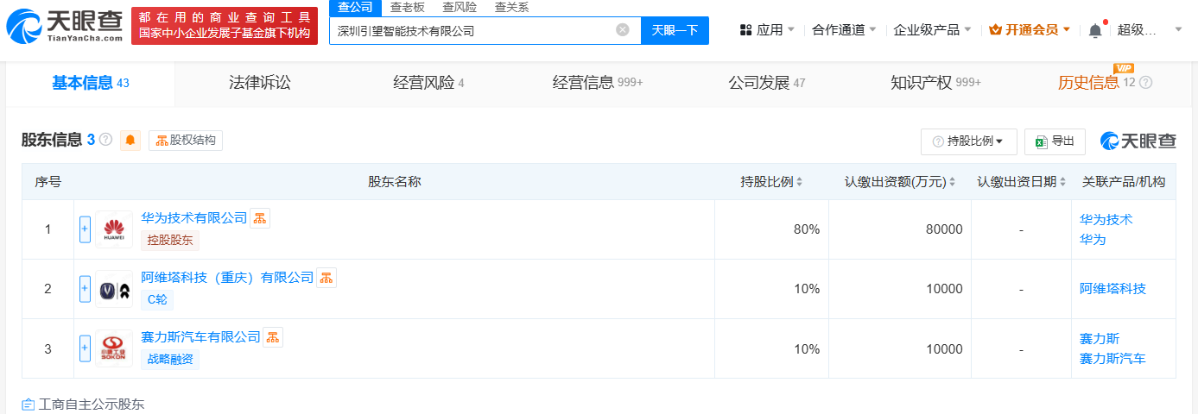This screenshot has height=414, width=1198.
Task: Click the icon before 工商自主公示股东
Action: (29, 405)
